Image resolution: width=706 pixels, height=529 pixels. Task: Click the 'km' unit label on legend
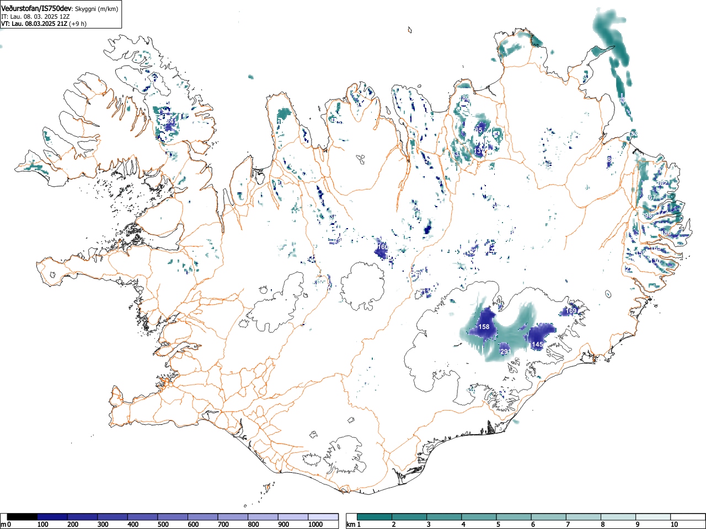(x=351, y=525)
